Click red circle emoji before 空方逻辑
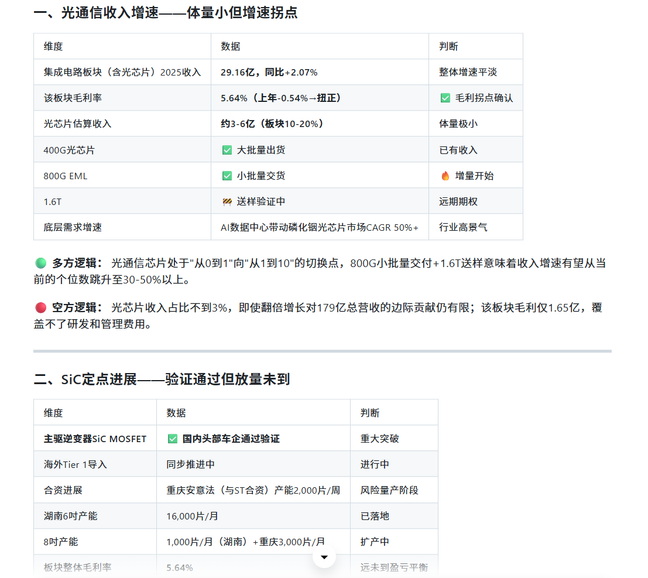The height and width of the screenshot is (578, 648). tap(40, 307)
